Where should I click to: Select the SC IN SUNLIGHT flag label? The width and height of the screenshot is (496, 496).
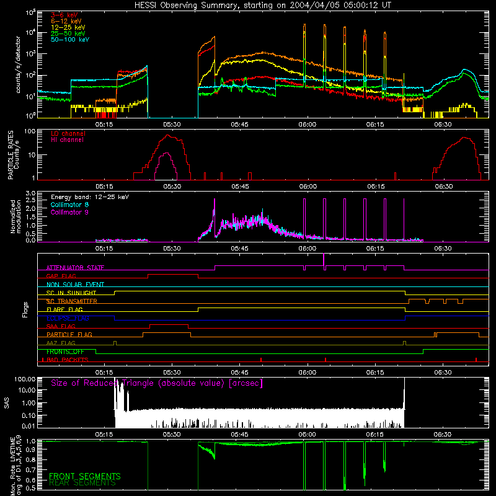(x=71, y=293)
